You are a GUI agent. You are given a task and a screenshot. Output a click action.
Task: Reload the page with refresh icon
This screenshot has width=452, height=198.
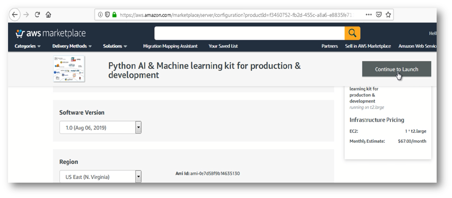[x=38, y=15]
